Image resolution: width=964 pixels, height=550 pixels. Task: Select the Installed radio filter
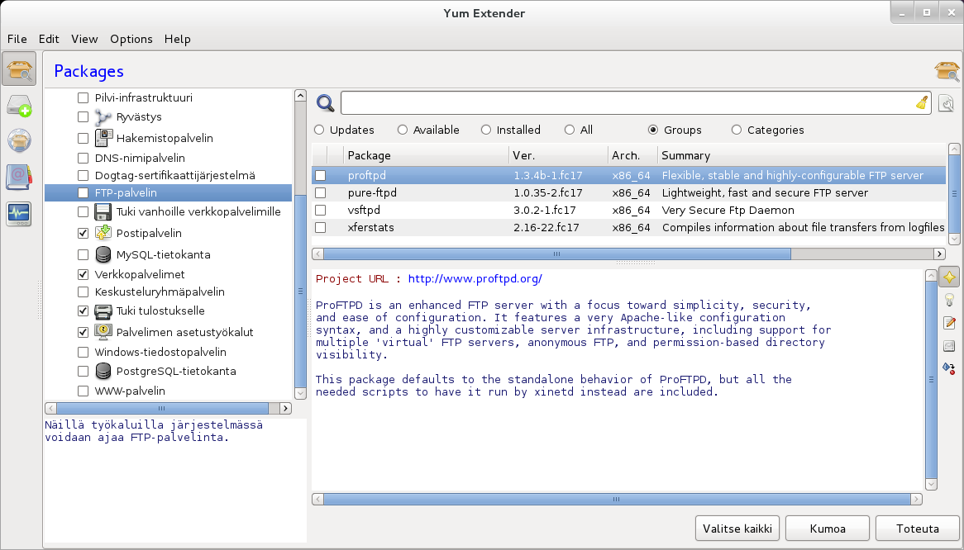[486, 130]
